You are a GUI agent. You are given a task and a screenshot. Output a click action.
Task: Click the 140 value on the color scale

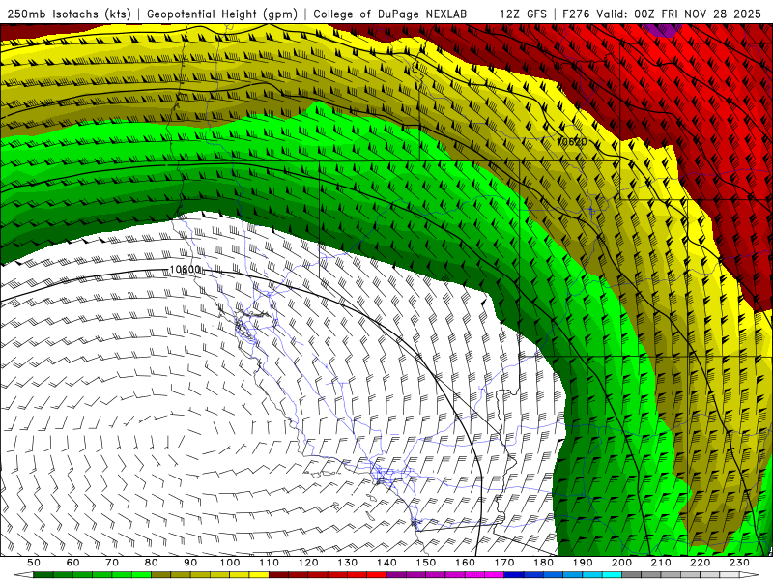(x=386, y=563)
